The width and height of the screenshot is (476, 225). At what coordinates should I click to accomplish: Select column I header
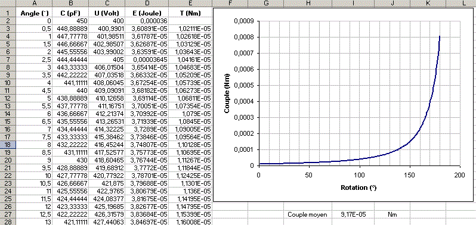[x=353, y=4]
